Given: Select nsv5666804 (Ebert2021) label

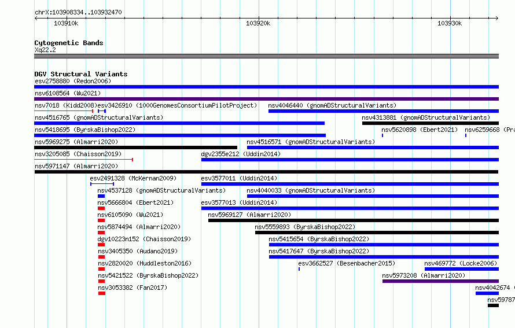Looking at the screenshot, I should tap(135, 202).
